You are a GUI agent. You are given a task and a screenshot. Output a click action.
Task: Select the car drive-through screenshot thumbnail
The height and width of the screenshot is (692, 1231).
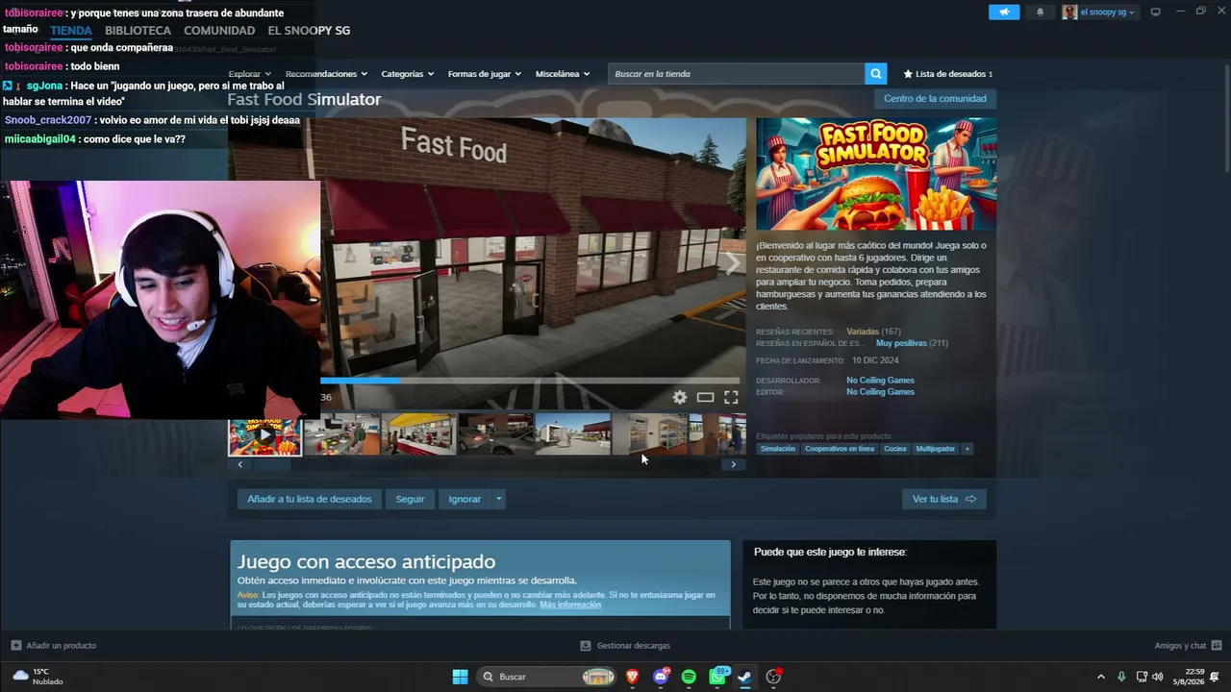[495, 435]
